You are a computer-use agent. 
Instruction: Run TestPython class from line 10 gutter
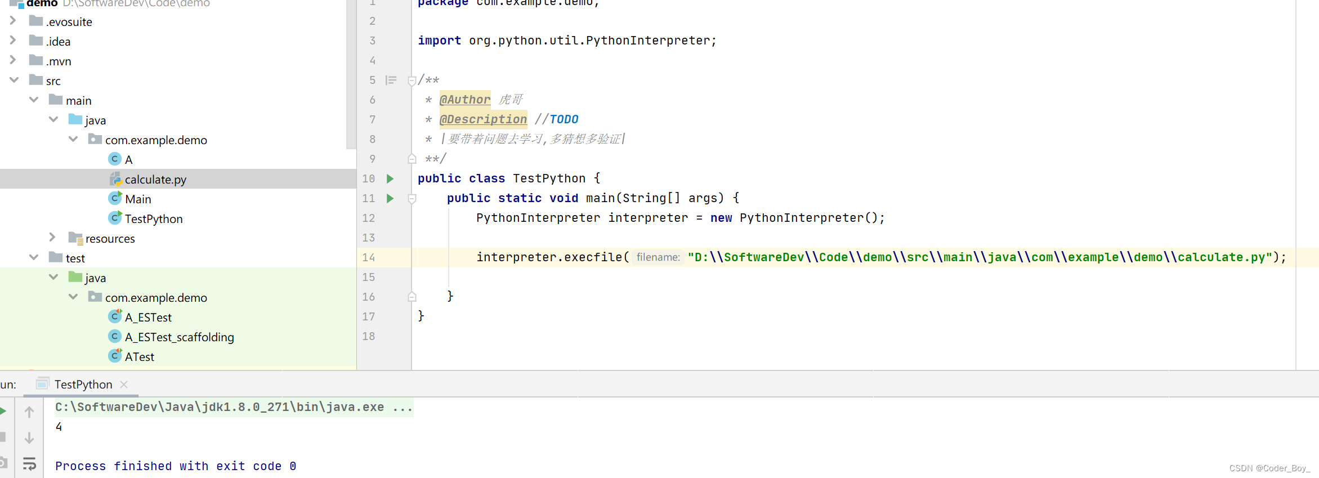pyautogui.click(x=390, y=178)
